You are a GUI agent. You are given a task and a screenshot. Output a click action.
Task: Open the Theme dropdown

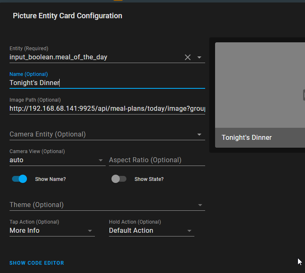click(x=107, y=205)
